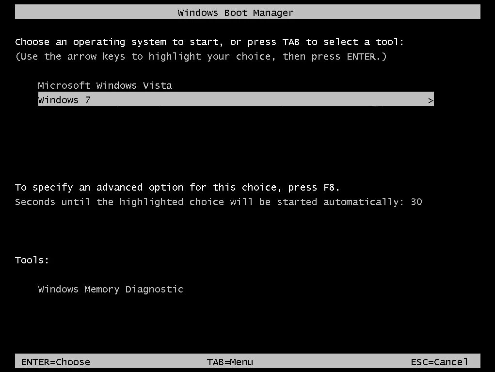Select the Windows Memory Diagnostic tool
The height and width of the screenshot is (372, 495).
111,290
